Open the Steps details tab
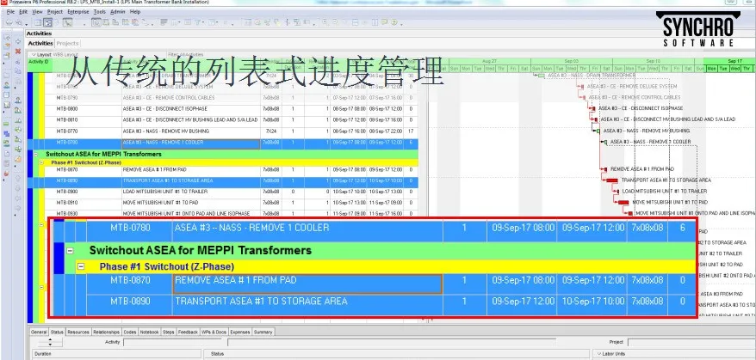756x360 pixels. coord(168,333)
